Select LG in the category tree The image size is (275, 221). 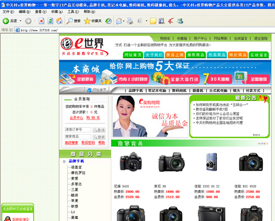click(x=73, y=212)
